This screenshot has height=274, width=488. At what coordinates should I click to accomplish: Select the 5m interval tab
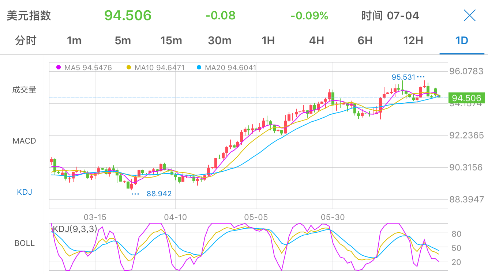[x=123, y=41]
